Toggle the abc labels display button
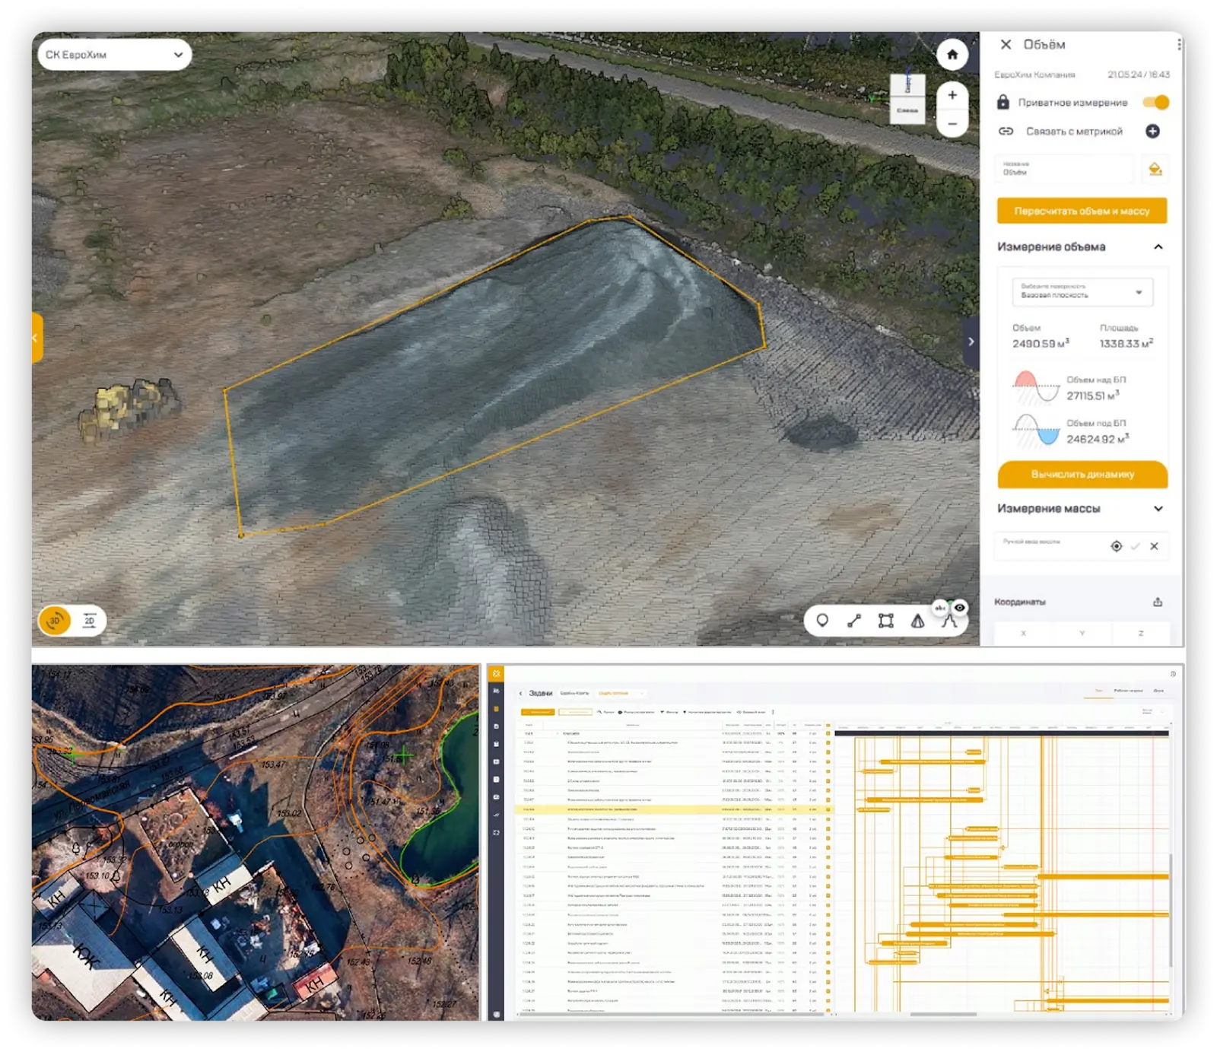Screen dimensions: 1217x1052 [x=941, y=608]
